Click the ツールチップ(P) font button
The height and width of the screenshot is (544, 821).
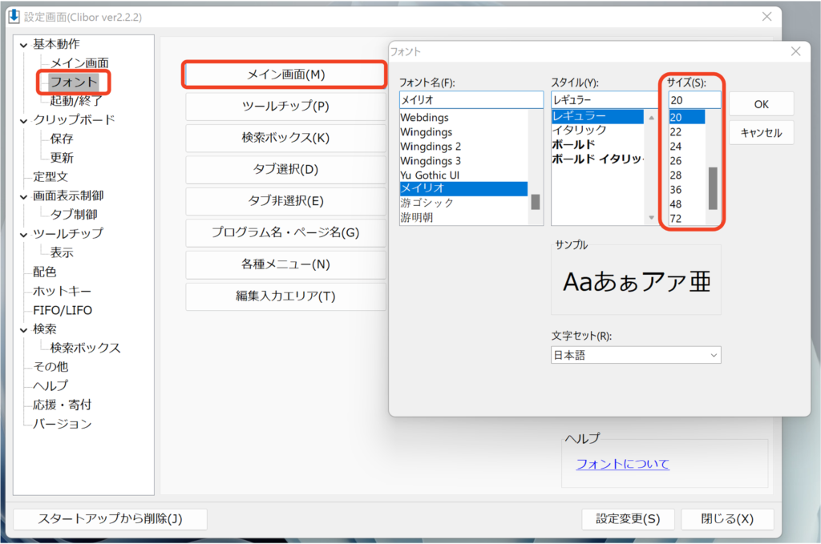(x=285, y=106)
